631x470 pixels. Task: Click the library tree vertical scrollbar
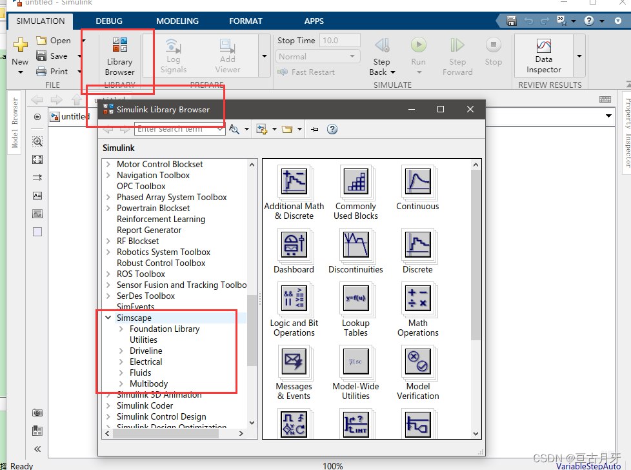(x=252, y=331)
